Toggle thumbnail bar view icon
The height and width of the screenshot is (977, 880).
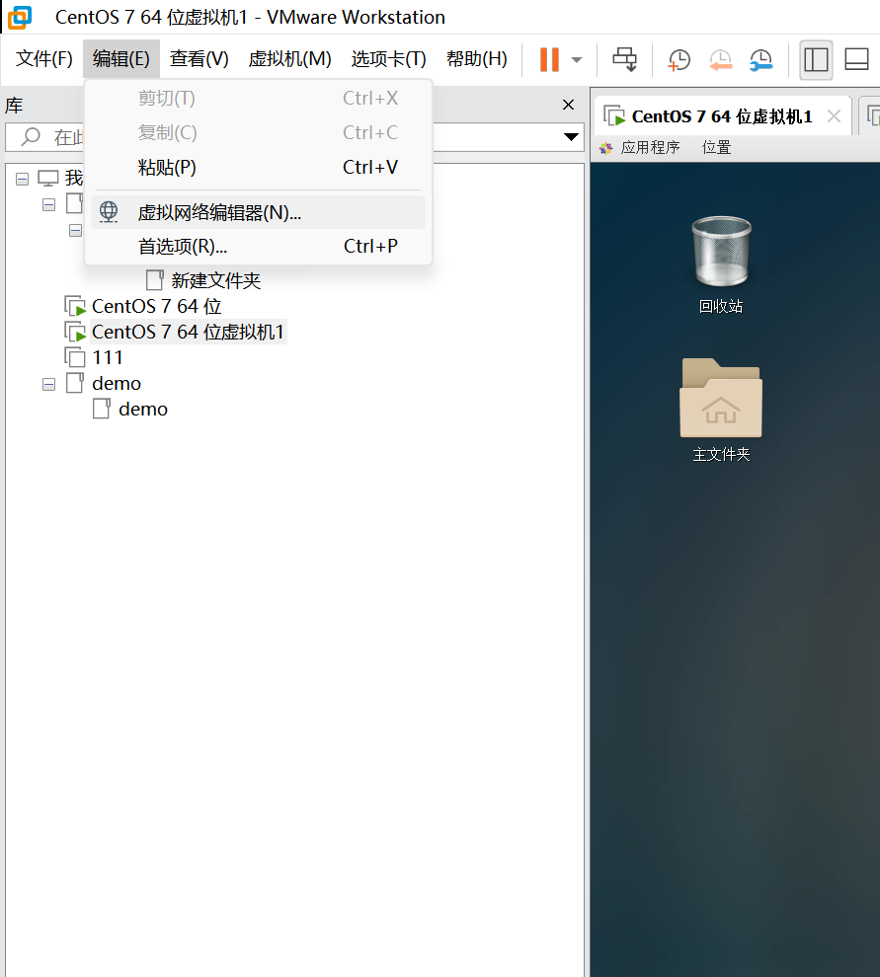point(857,60)
